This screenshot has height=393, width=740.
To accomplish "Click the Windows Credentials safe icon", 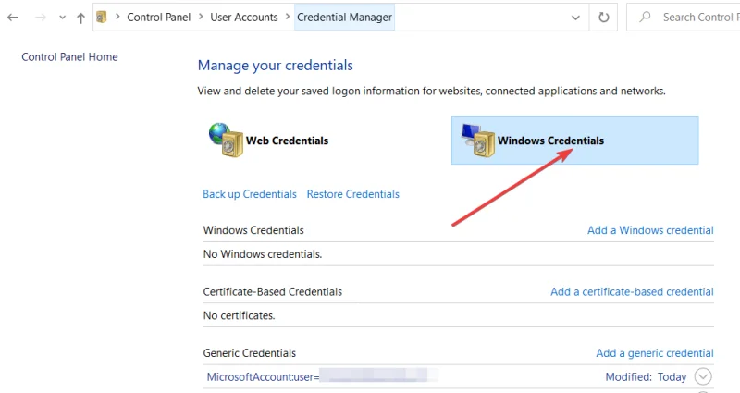I will 478,141.
